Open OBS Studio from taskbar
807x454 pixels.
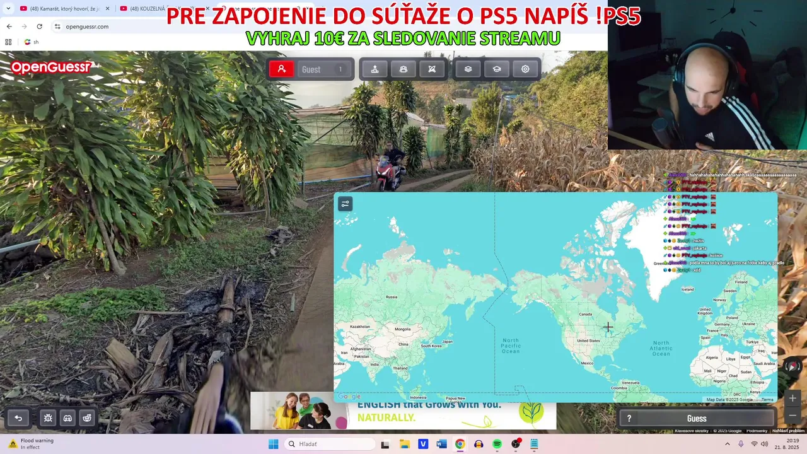(x=516, y=444)
